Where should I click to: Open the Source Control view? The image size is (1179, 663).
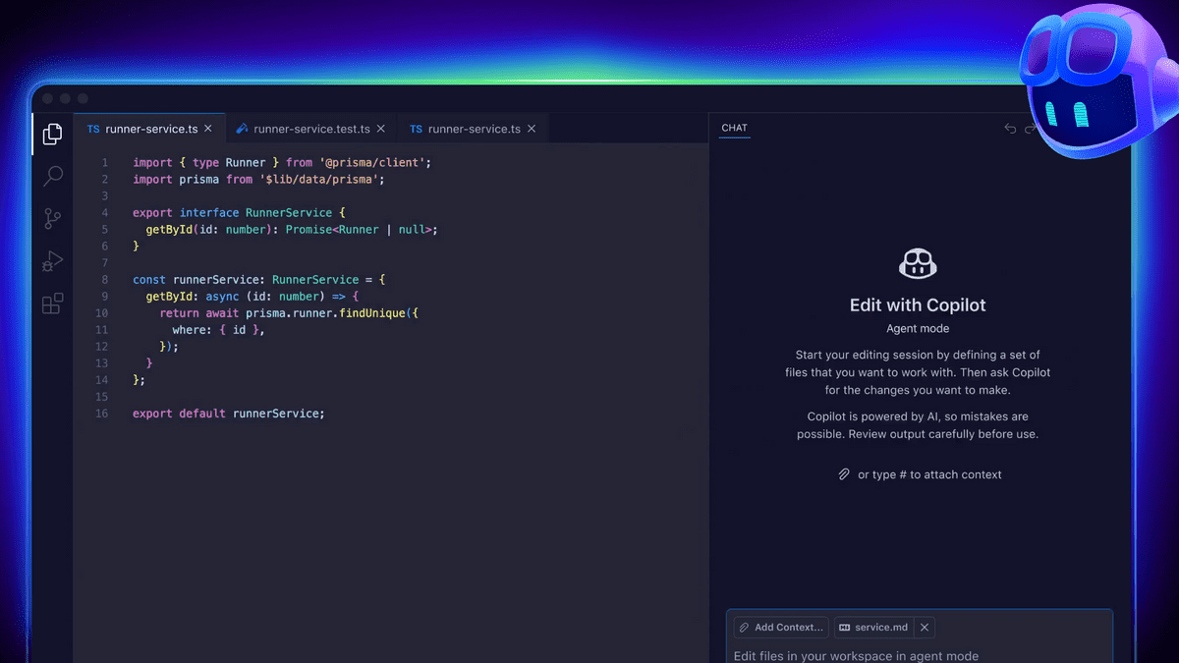pos(53,219)
